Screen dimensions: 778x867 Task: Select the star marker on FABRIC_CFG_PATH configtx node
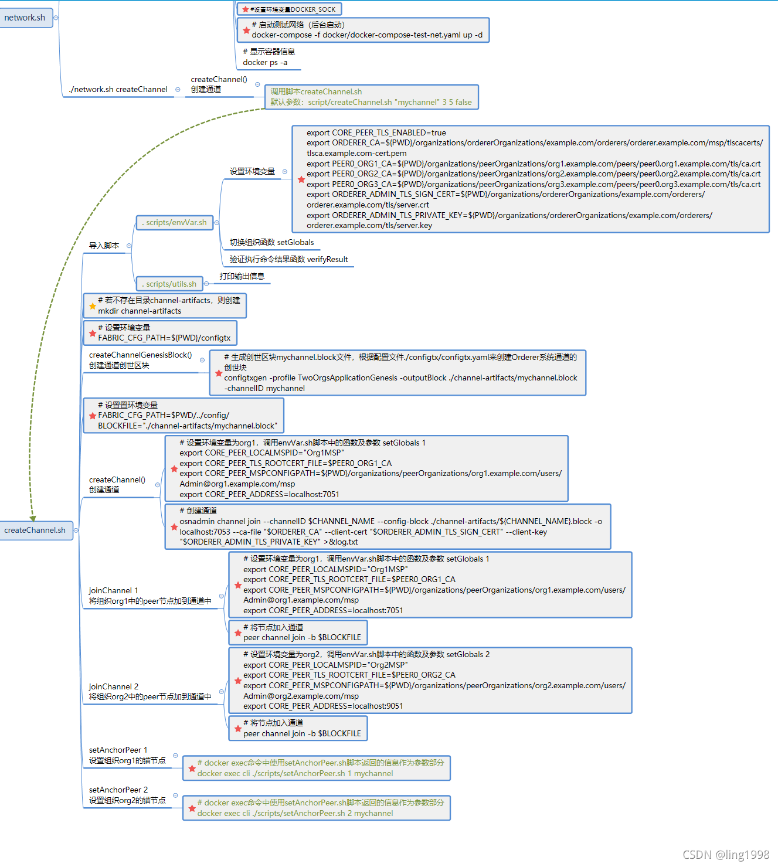click(93, 333)
